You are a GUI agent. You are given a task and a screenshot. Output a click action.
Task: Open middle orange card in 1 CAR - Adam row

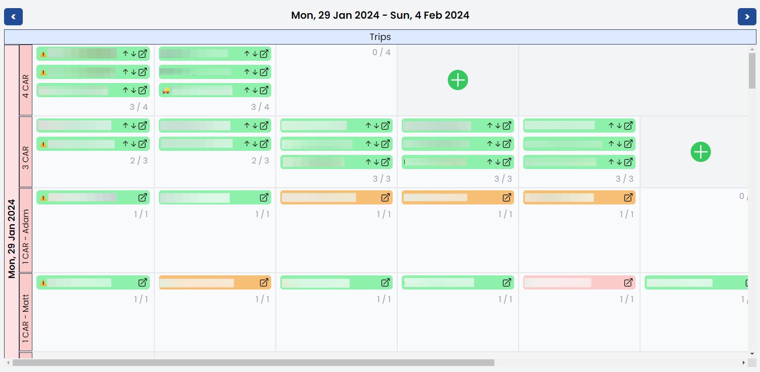pyautogui.click(x=507, y=197)
